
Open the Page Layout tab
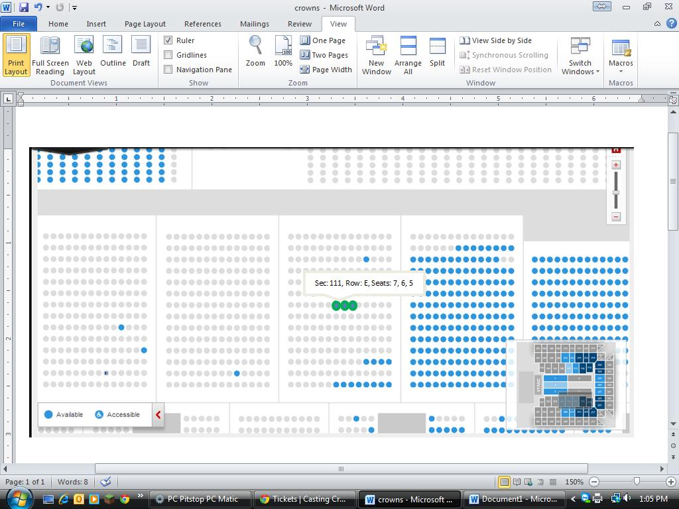tap(145, 24)
